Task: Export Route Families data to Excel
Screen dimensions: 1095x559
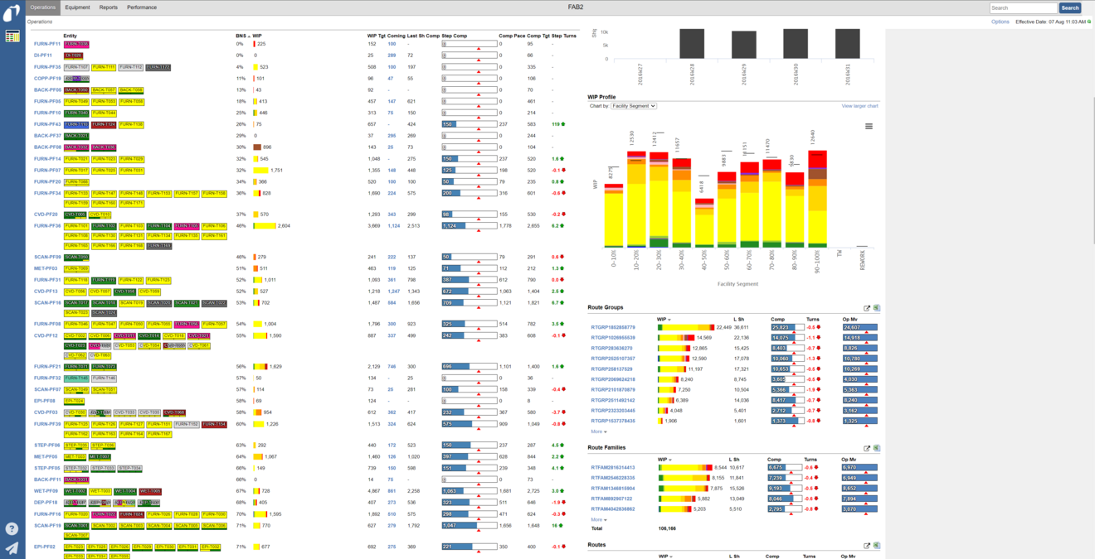Action: (x=877, y=447)
